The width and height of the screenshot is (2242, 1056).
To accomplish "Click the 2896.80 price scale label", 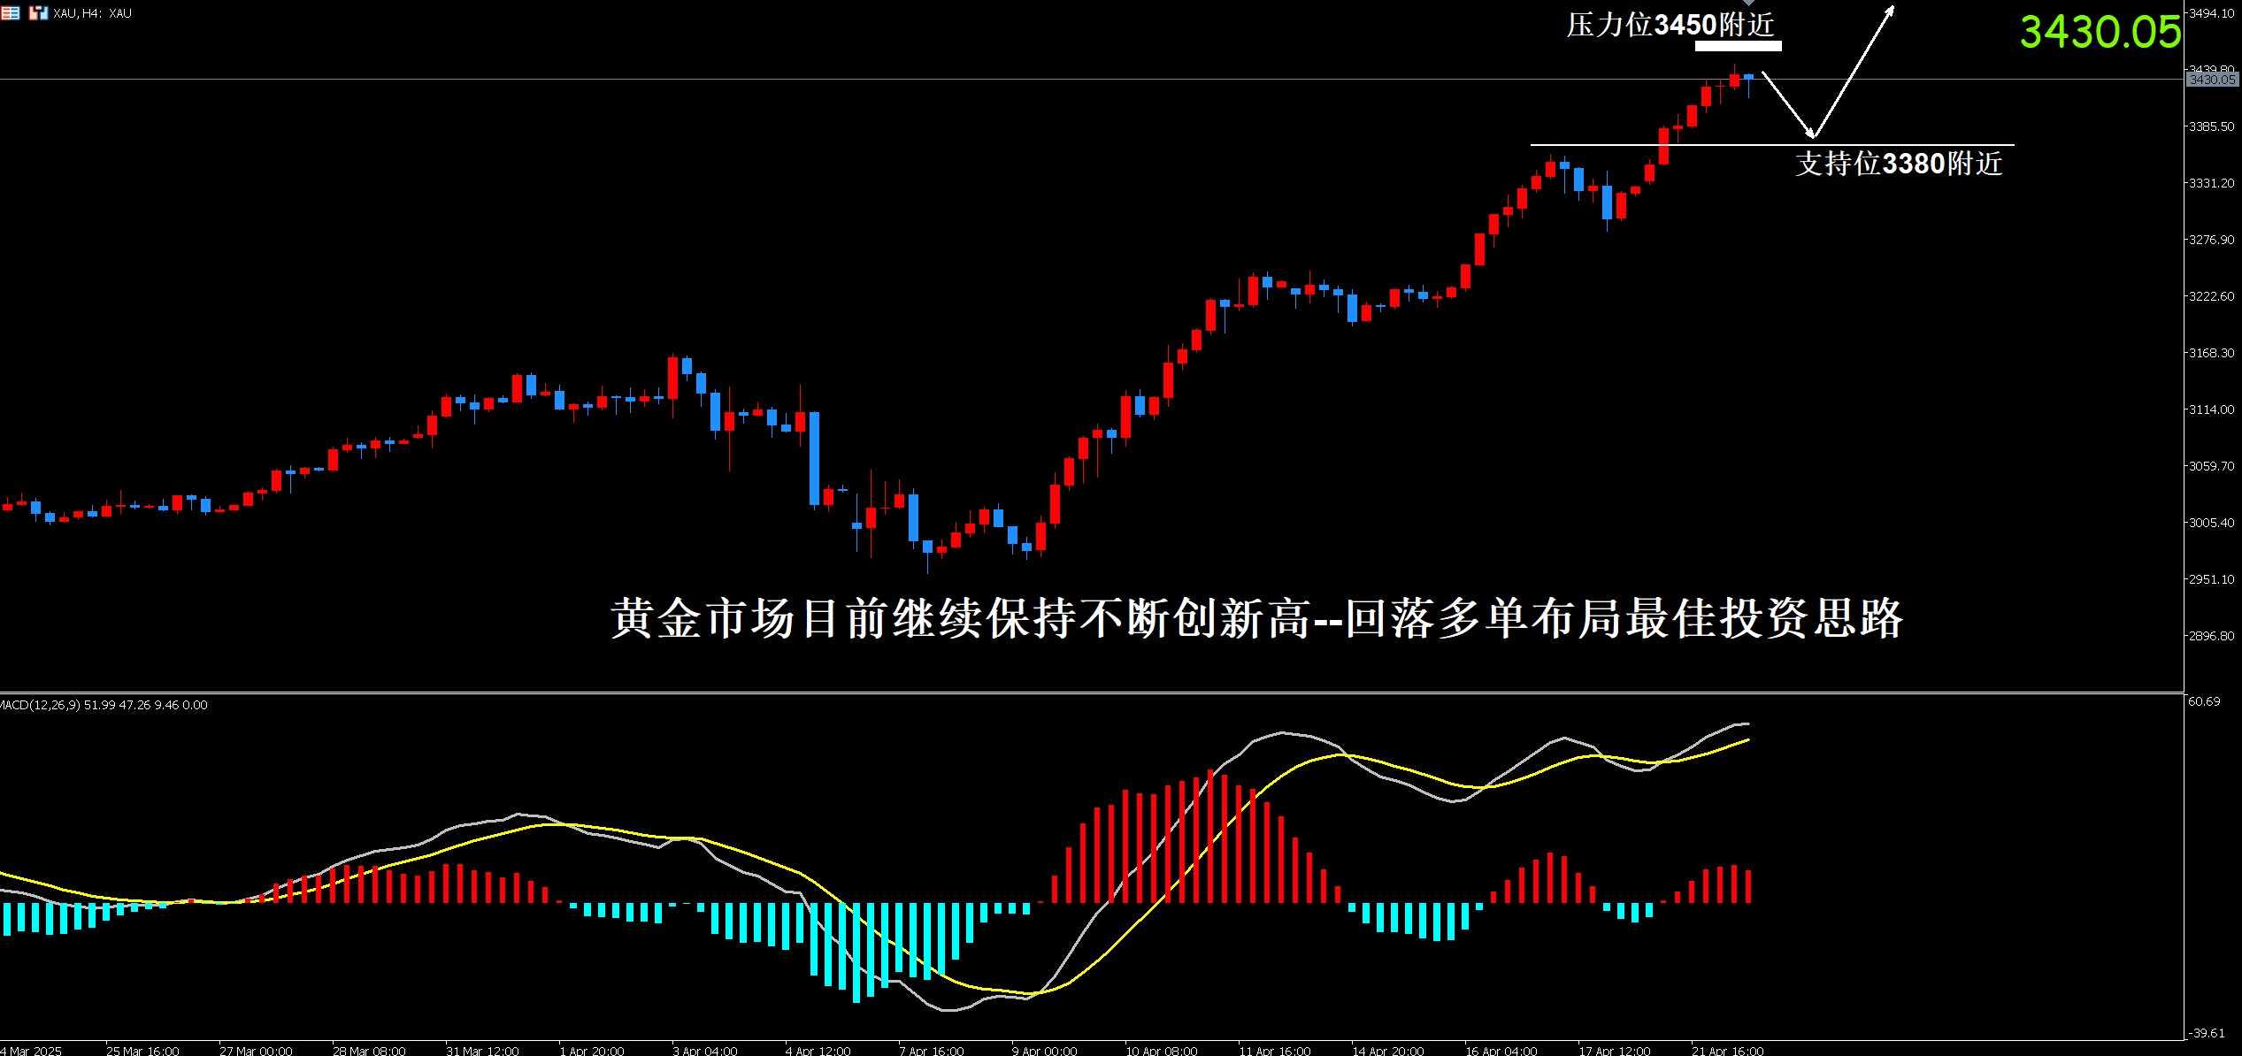I will tap(2211, 636).
